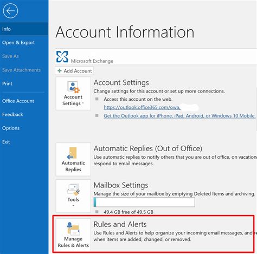Open the Automatic Replies button

(x=73, y=159)
